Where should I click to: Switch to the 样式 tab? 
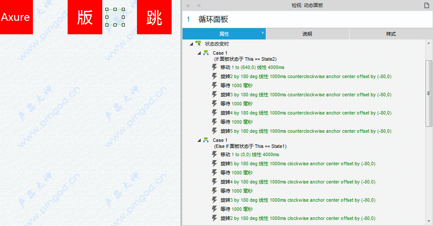coord(391,34)
